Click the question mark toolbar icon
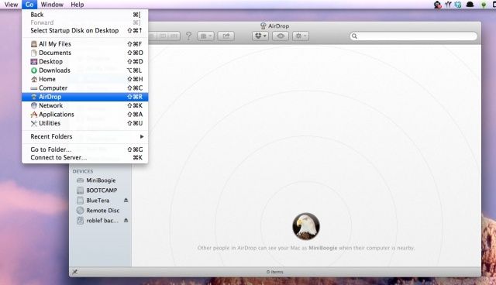 click(188, 36)
